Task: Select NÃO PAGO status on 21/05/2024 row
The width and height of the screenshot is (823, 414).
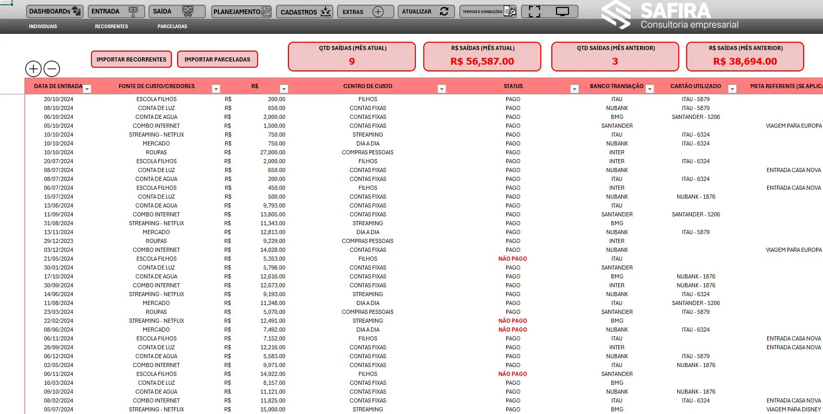Action: (x=513, y=259)
